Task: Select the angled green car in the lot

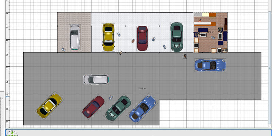Action: click(x=118, y=108)
